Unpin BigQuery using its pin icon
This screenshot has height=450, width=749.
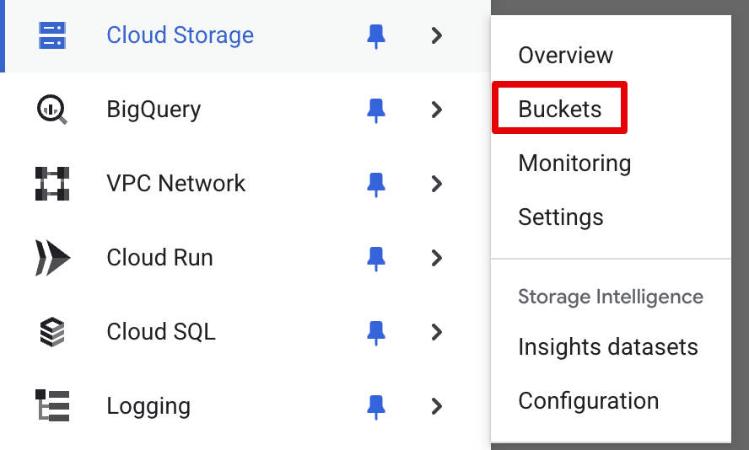(376, 110)
